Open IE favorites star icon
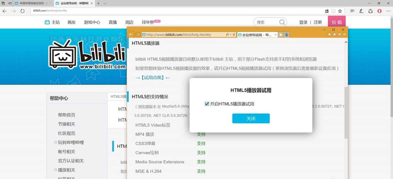Image resolution: width=393 pixels, height=179 pixels. [334, 34]
